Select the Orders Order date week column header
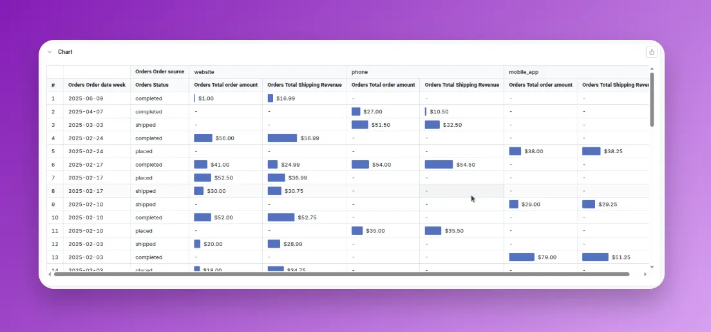This screenshot has width=711, height=332. (x=97, y=85)
